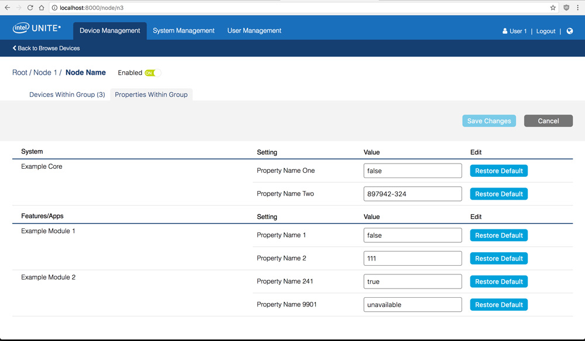
Task: Restore default for Property Name Two
Action: point(499,194)
